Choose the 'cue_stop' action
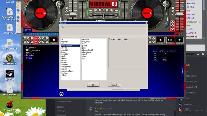The height and width of the screenshot is (116, 207). point(94,42)
